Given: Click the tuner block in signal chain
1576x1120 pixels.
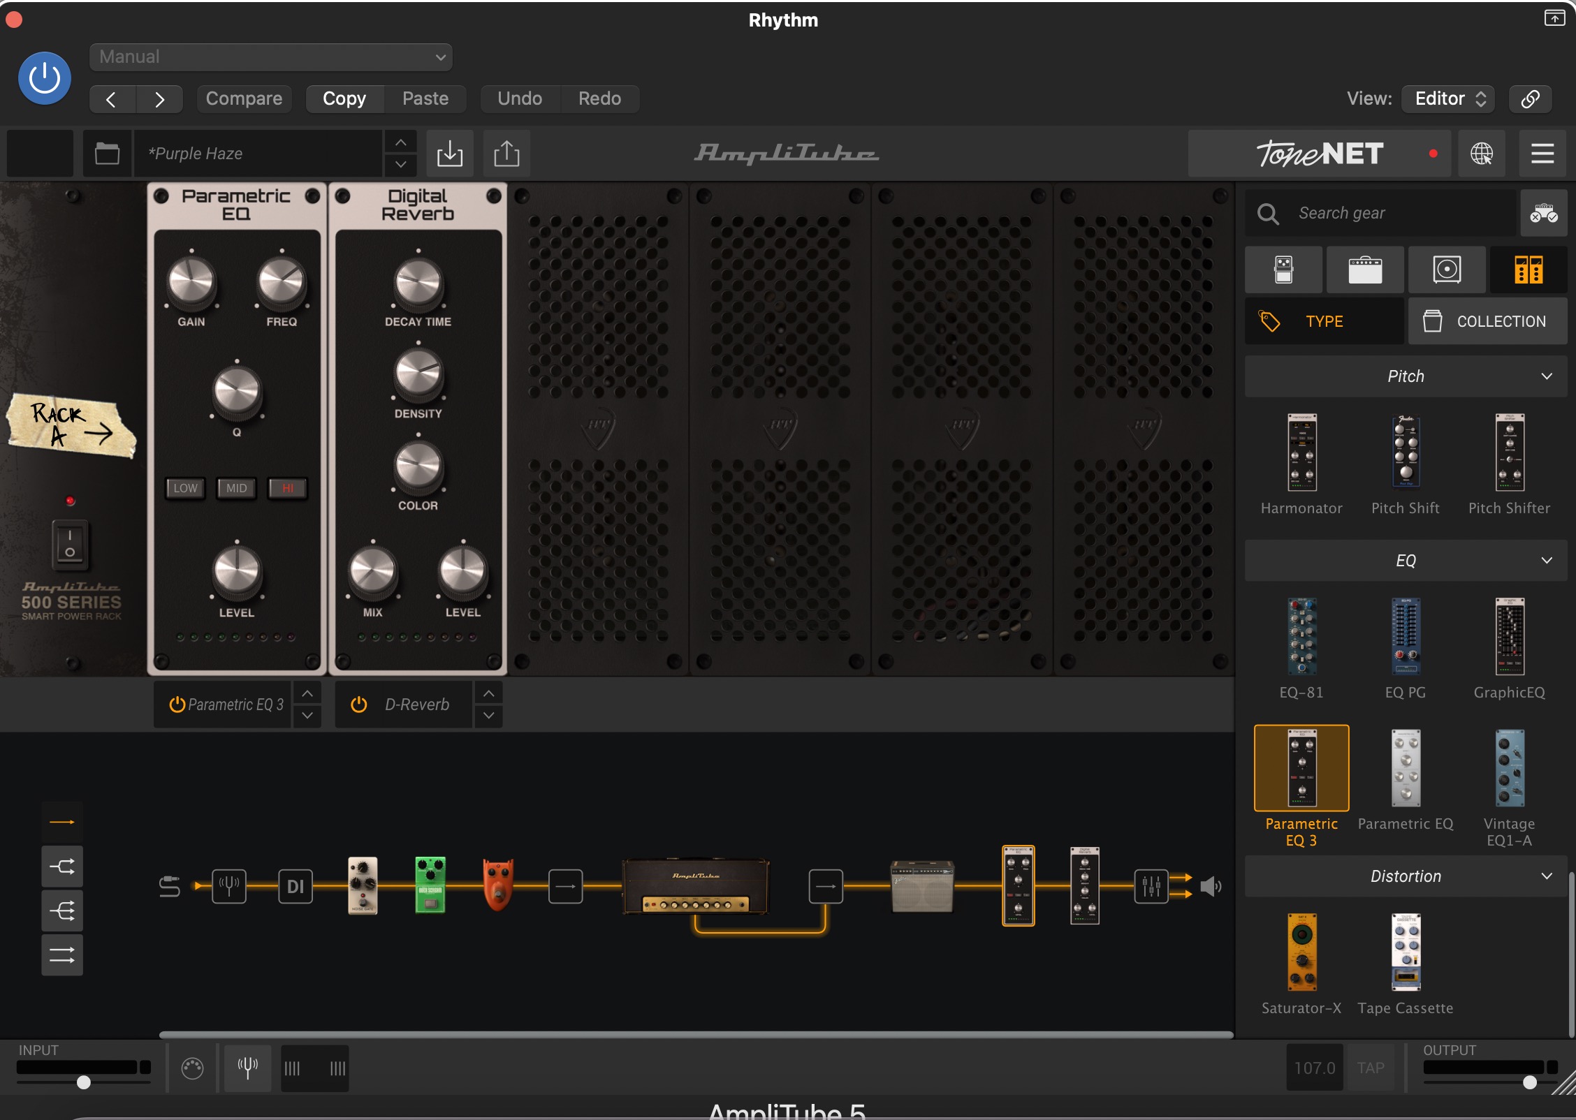Looking at the screenshot, I should coord(229,886).
